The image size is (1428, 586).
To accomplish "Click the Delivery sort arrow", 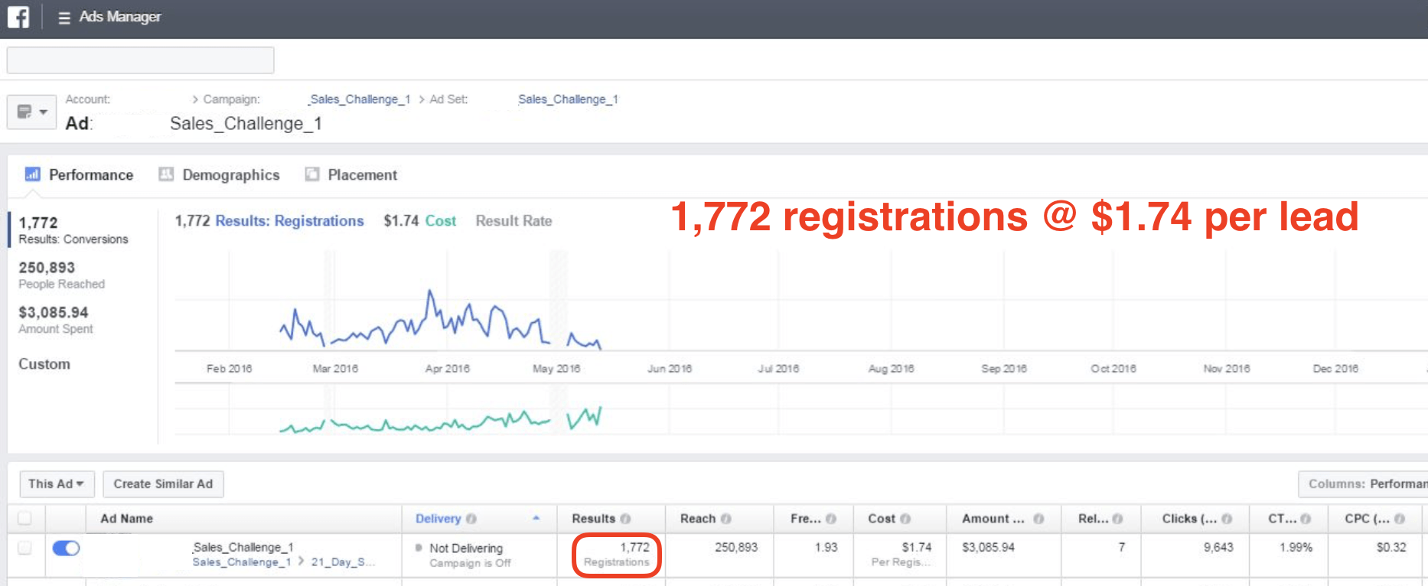I will [x=536, y=518].
